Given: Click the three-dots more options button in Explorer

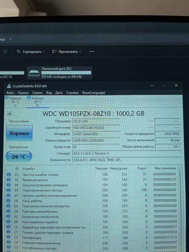Looking at the screenshot, I should [x=92, y=51].
